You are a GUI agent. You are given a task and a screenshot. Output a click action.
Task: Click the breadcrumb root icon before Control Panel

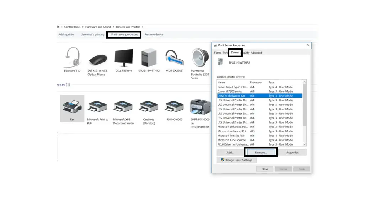[58, 27]
